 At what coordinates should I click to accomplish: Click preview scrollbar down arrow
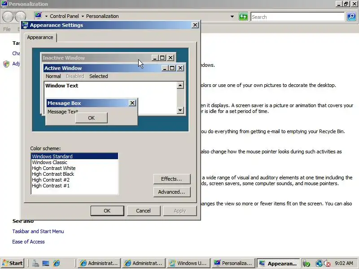tap(180, 110)
